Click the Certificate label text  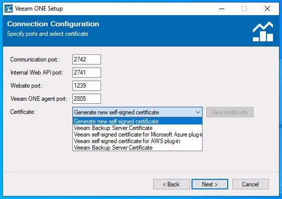point(23,112)
